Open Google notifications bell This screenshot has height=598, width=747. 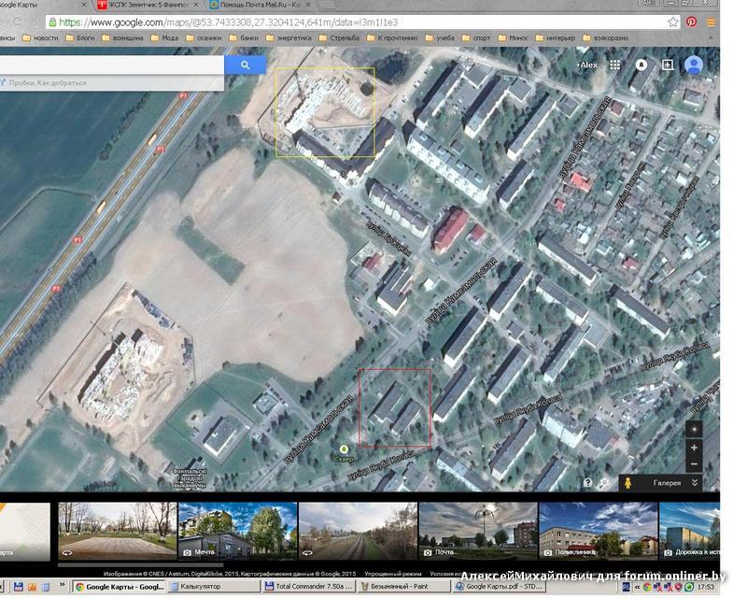pyautogui.click(x=641, y=64)
